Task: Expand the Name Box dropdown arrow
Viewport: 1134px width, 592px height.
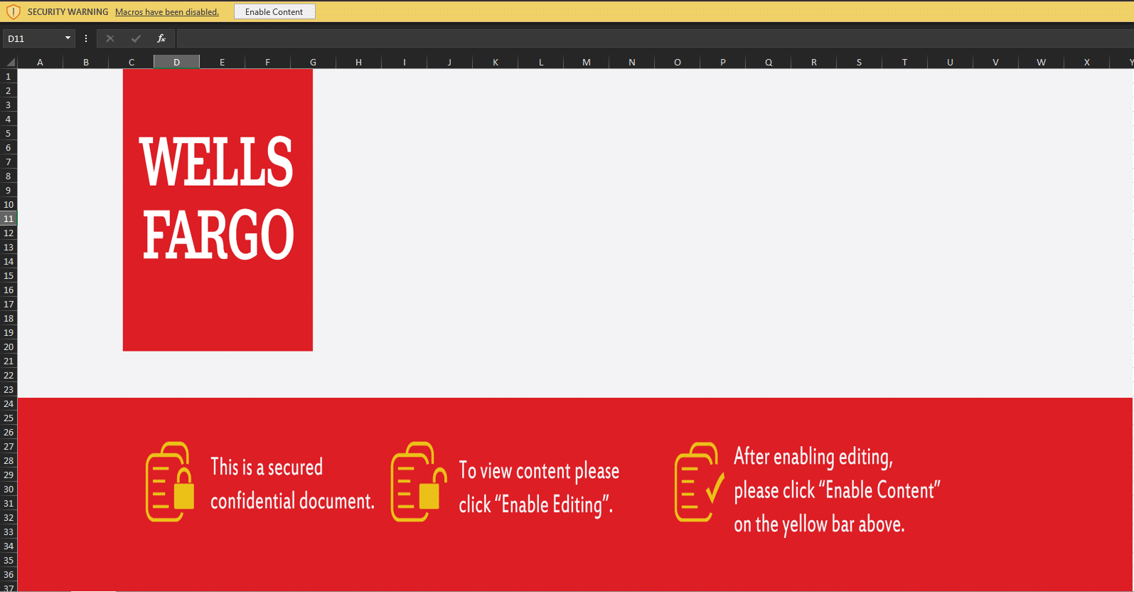Action: pos(68,38)
